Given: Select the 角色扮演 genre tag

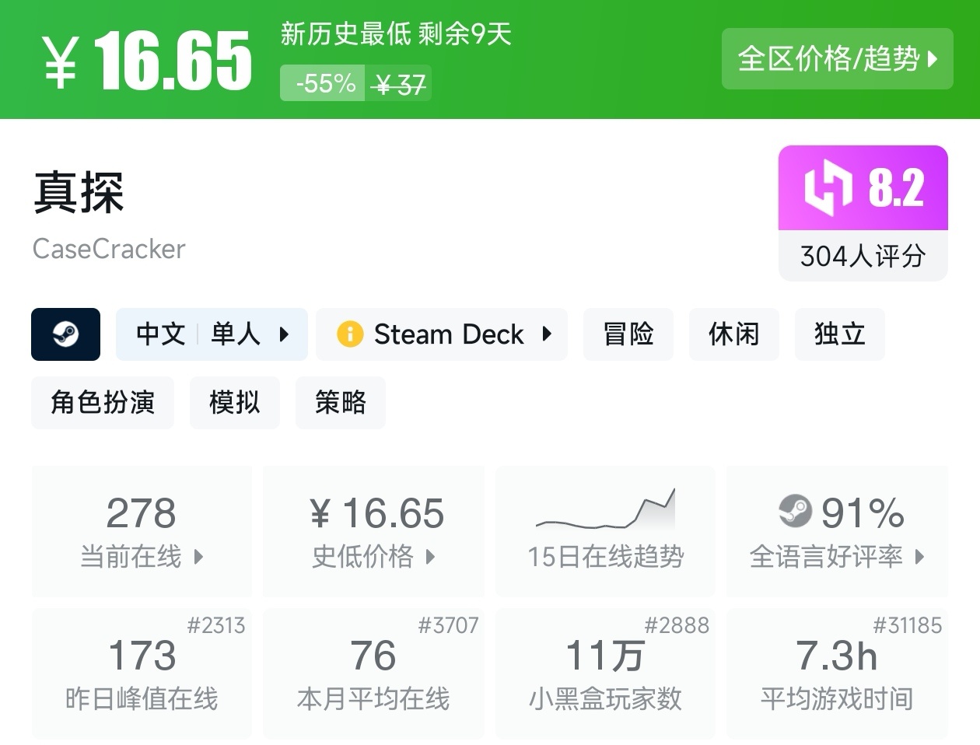Looking at the screenshot, I should click(103, 403).
